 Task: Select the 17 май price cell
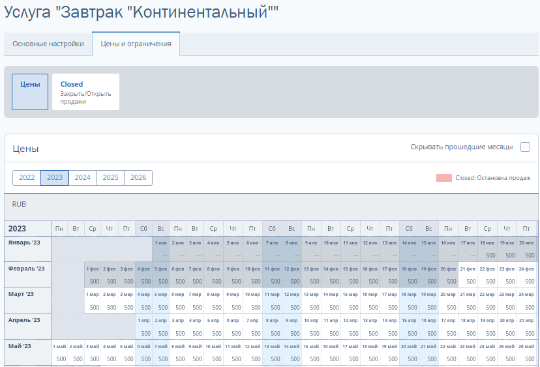pos(350,352)
